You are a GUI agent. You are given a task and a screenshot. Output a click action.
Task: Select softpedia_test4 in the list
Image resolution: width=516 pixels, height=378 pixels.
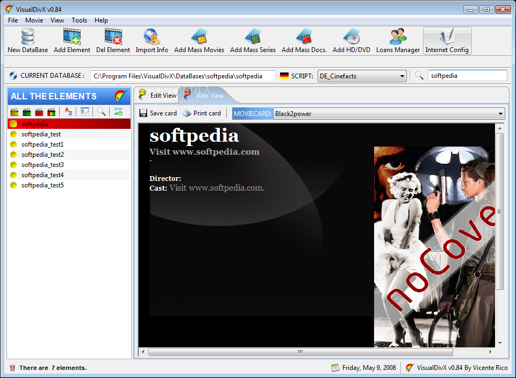69,175
